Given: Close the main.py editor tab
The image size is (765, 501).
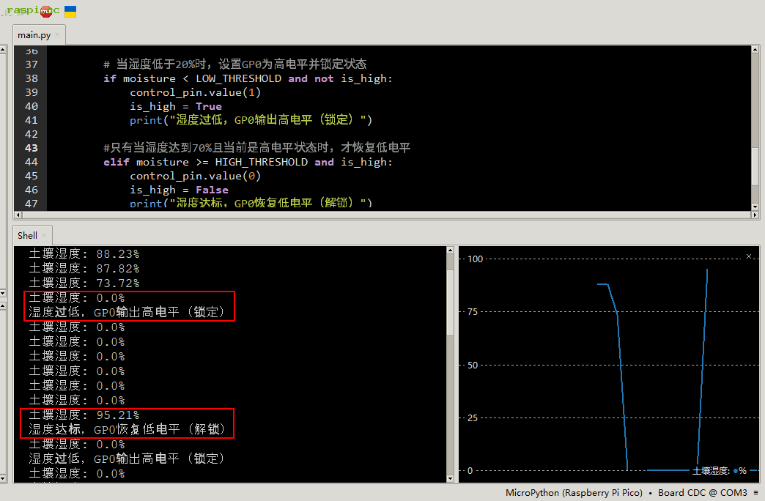Looking at the screenshot, I should (x=57, y=34).
